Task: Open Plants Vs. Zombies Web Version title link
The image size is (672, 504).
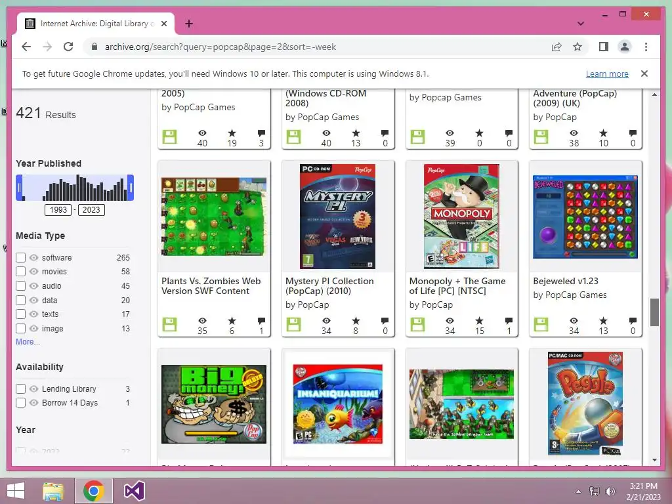Action: coord(211,286)
